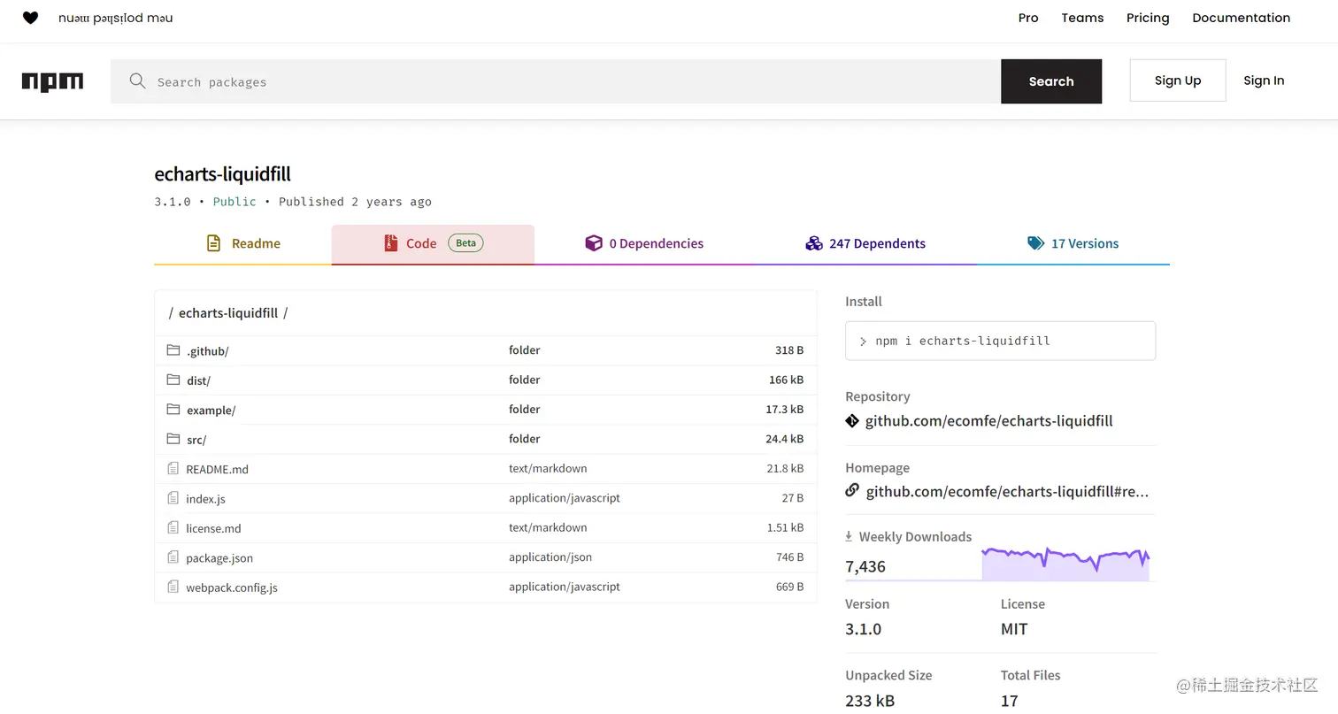This screenshot has width=1338, height=714.
Task: Open the github.com/ecomfe/echarts-liquidfill repository link
Action: tap(988, 421)
